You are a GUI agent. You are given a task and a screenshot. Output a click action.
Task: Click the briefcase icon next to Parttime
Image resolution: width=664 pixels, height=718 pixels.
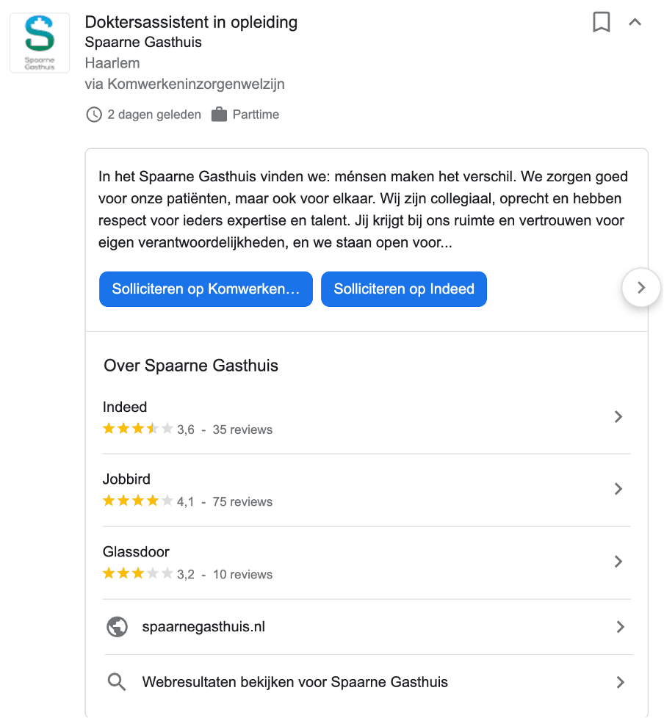pos(219,115)
